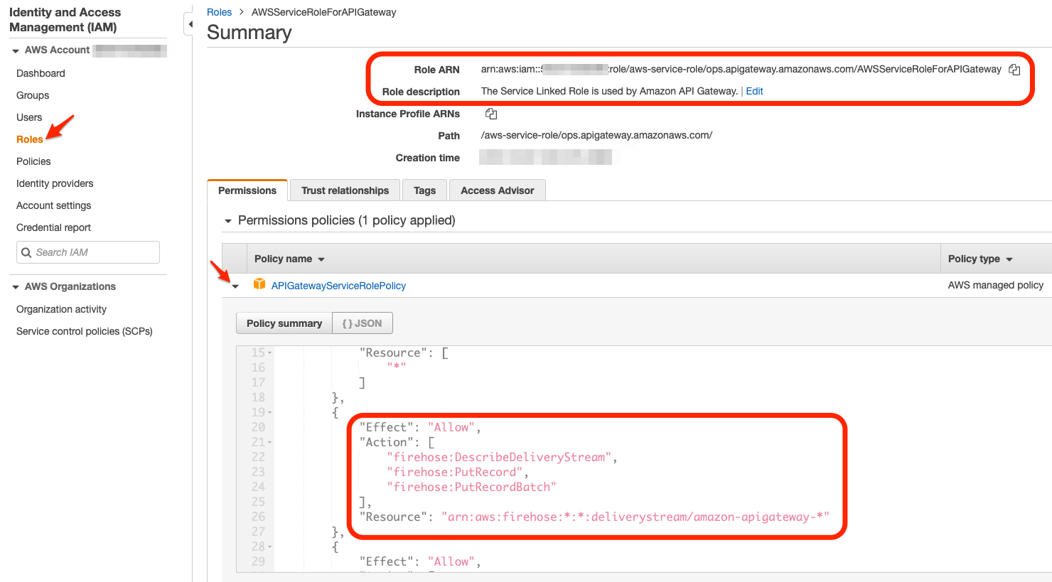Viewport: 1052px width, 582px height.
Task: Copy the Role ARN using the copy icon
Action: coord(1014,69)
